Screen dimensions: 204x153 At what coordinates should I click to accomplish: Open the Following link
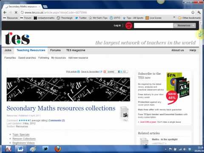(x=44, y=58)
